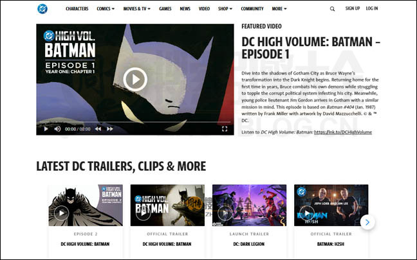Expand the Movies & TV dropdown menu
This screenshot has height=260, width=417.
click(136, 9)
